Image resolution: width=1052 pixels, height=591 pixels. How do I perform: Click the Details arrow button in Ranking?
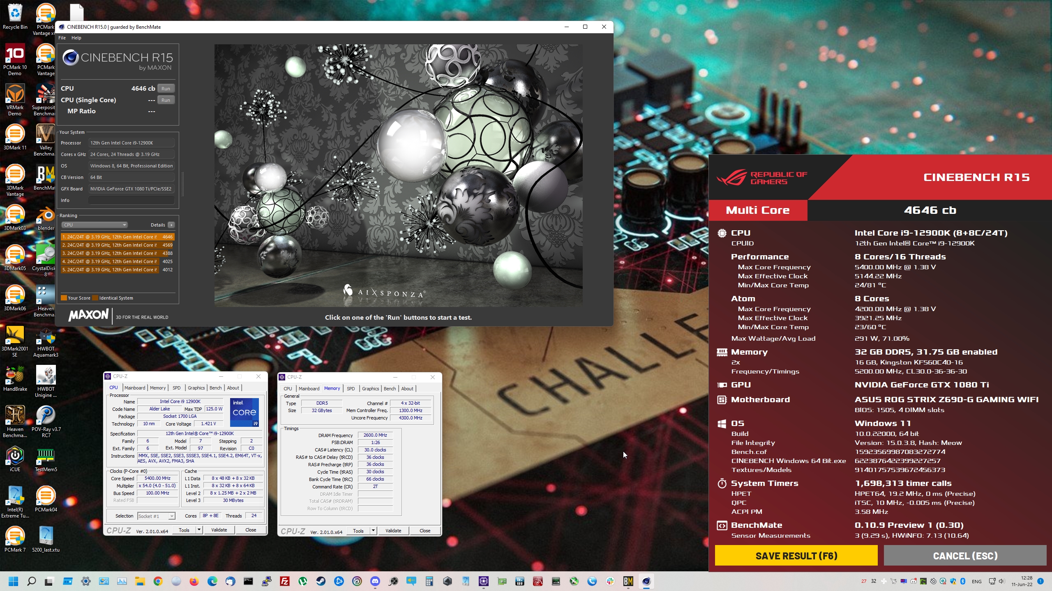coord(171,225)
